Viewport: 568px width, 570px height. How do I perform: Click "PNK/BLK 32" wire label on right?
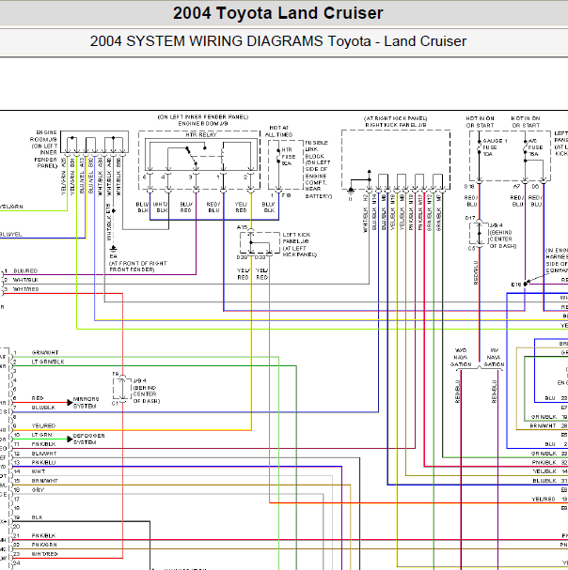pos(549,462)
